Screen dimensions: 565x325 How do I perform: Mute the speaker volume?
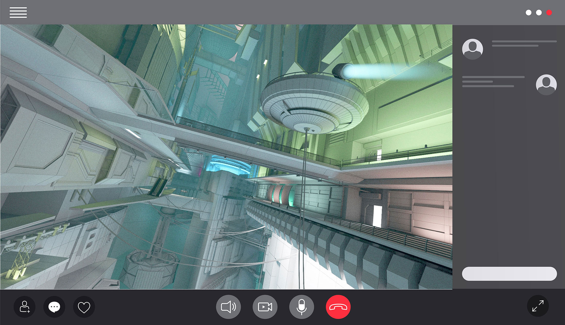click(228, 307)
